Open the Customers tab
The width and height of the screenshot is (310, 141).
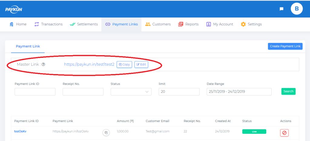(x=158, y=24)
